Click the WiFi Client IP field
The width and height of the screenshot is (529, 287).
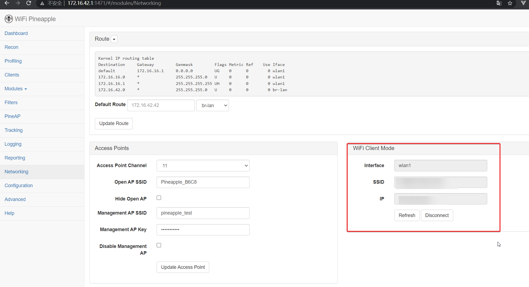[x=441, y=199]
